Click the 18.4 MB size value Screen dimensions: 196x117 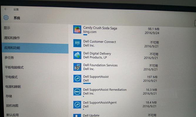pyautogui.click(x=151, y=102)
